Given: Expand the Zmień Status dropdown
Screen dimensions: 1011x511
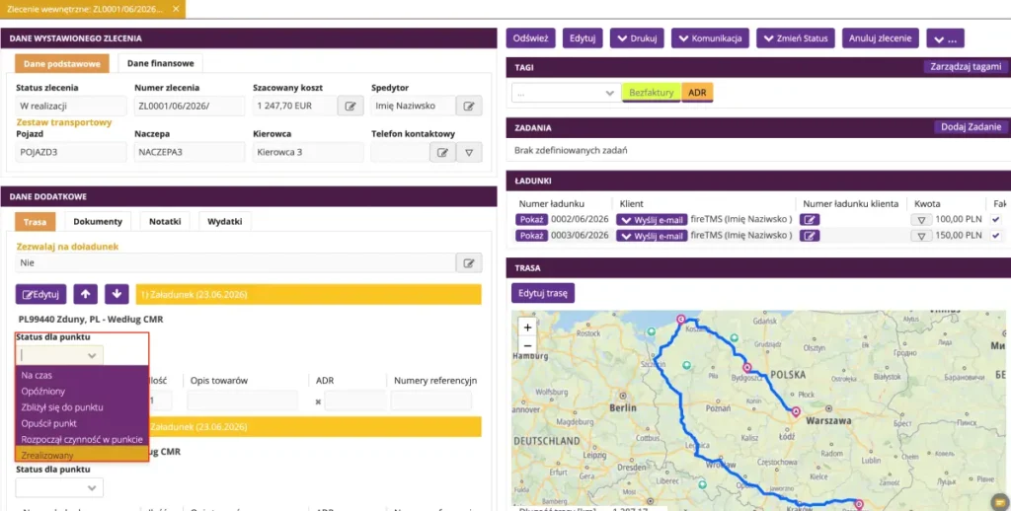Looking at the screenshot, I should pyautogui.click(x=796, y=38).
